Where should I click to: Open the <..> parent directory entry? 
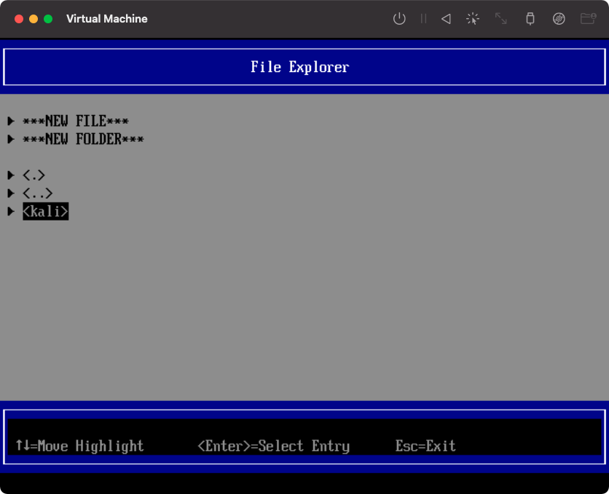tap(38, 193)
